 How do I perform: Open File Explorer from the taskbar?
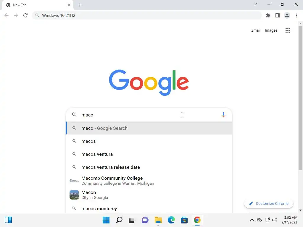click(x=158, y=220)
